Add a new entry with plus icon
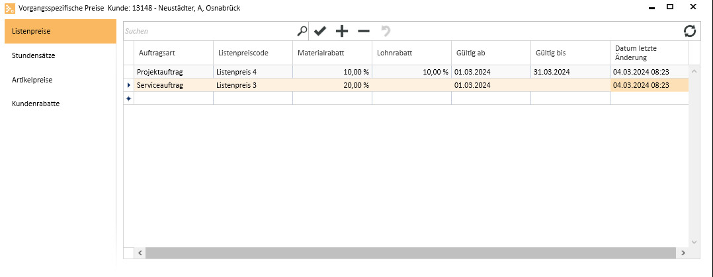The image size is (713, 277). tap(341, 31)
